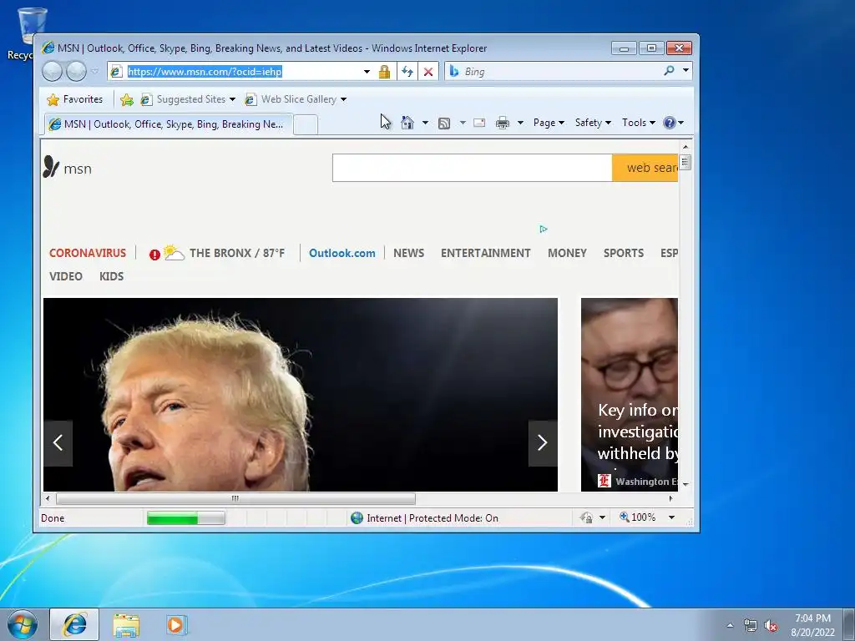Open the main headline carousel image
This screenshot has height=641, width=855.
coord(301,395)
